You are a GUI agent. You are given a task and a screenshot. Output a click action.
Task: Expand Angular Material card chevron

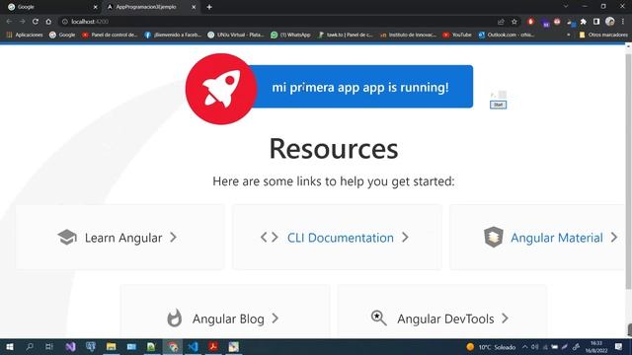[614, 238]
